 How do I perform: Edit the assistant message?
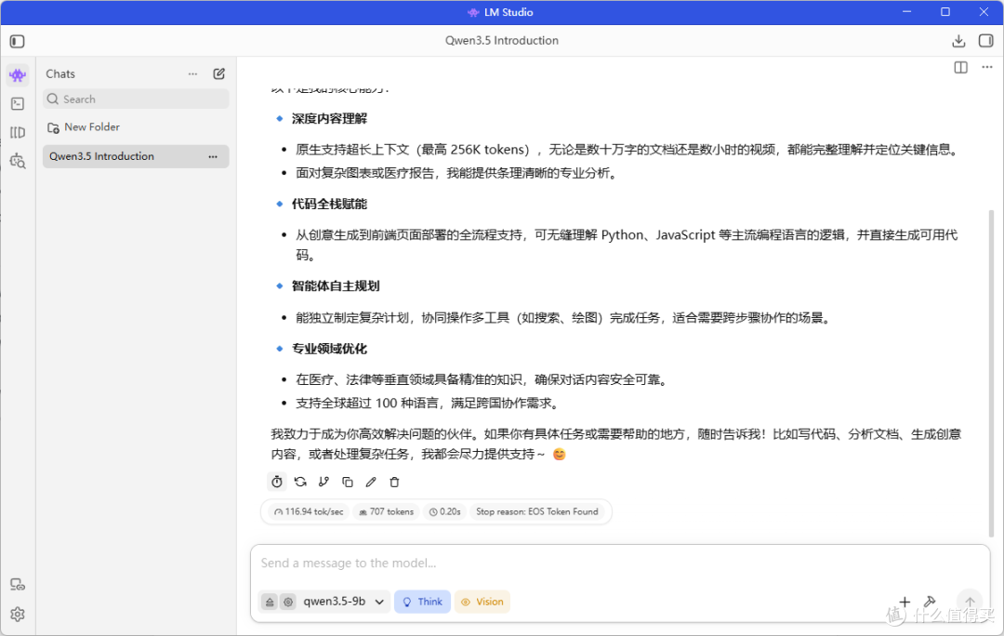click(x=371, y=482)
